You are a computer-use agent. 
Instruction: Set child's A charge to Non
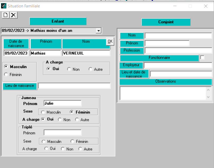coord(69,69)
